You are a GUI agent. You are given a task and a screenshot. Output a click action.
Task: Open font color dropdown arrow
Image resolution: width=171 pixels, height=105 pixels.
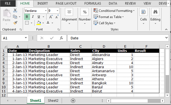click(52, 23)
